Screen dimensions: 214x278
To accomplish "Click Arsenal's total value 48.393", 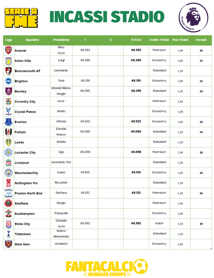I will click(136, 50).
